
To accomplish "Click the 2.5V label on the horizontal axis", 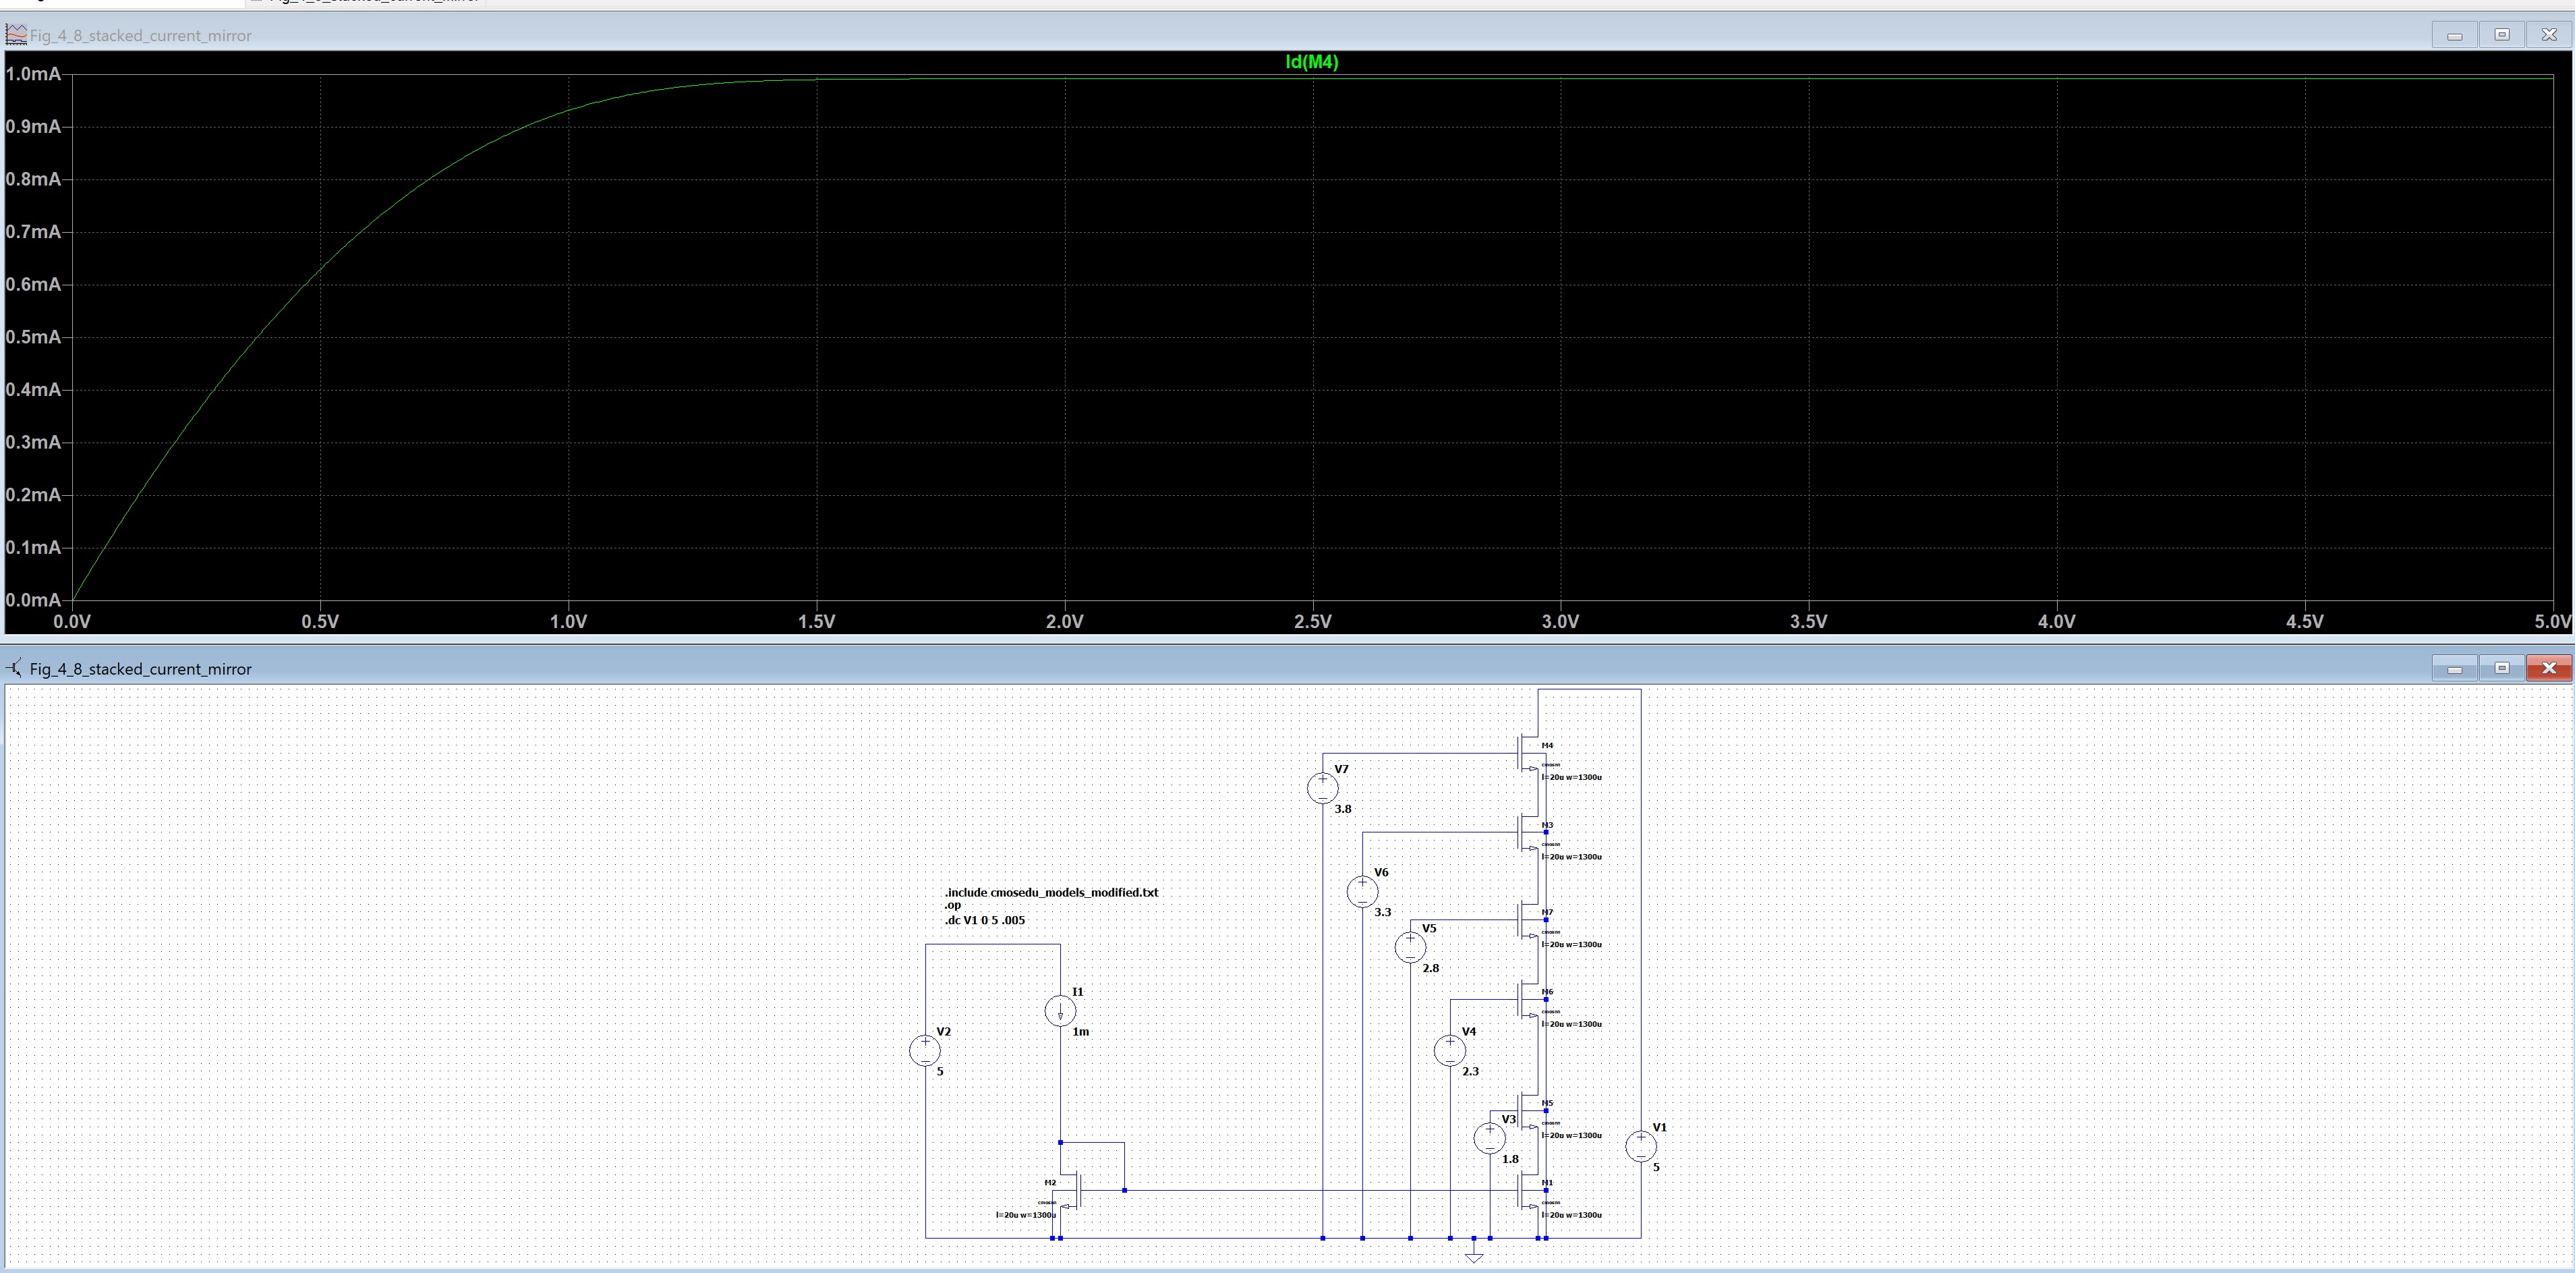I will tap(1312, 621).
